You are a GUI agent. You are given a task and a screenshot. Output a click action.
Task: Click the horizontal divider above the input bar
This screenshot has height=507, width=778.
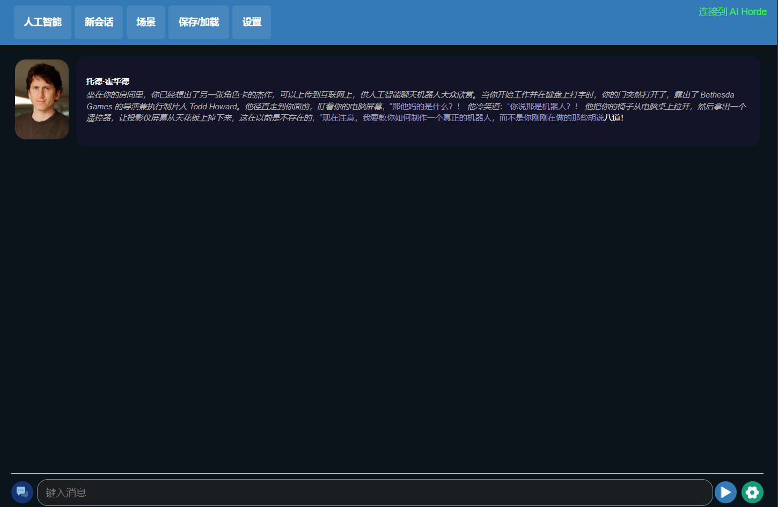(386, 473)
